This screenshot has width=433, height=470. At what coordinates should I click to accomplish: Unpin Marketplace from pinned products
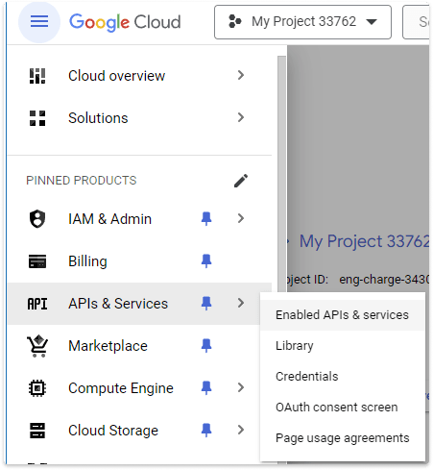click(x=206, y=346)
